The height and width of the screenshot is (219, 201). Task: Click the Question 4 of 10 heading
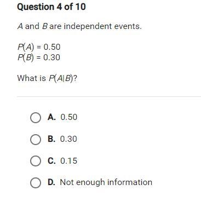point(51,7)
